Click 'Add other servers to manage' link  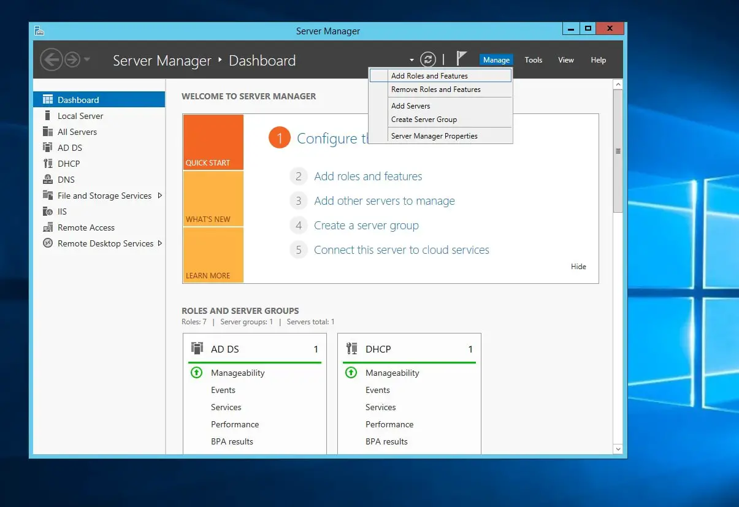[x=385, y=200]
